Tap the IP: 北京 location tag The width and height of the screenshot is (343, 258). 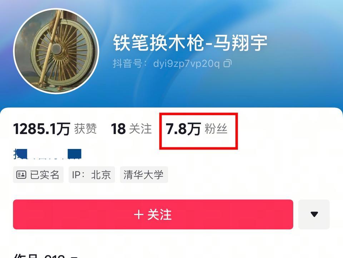click(x=92, y=175)
